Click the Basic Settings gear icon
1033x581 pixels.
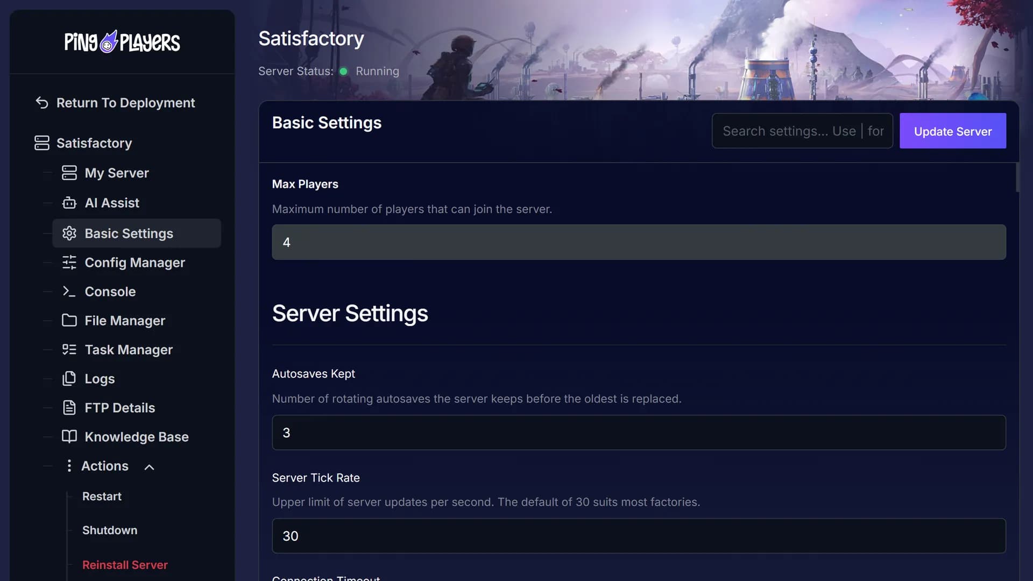(69, 233)
